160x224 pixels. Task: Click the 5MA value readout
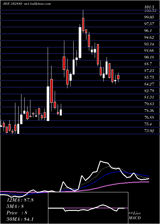tap(15, 206)
